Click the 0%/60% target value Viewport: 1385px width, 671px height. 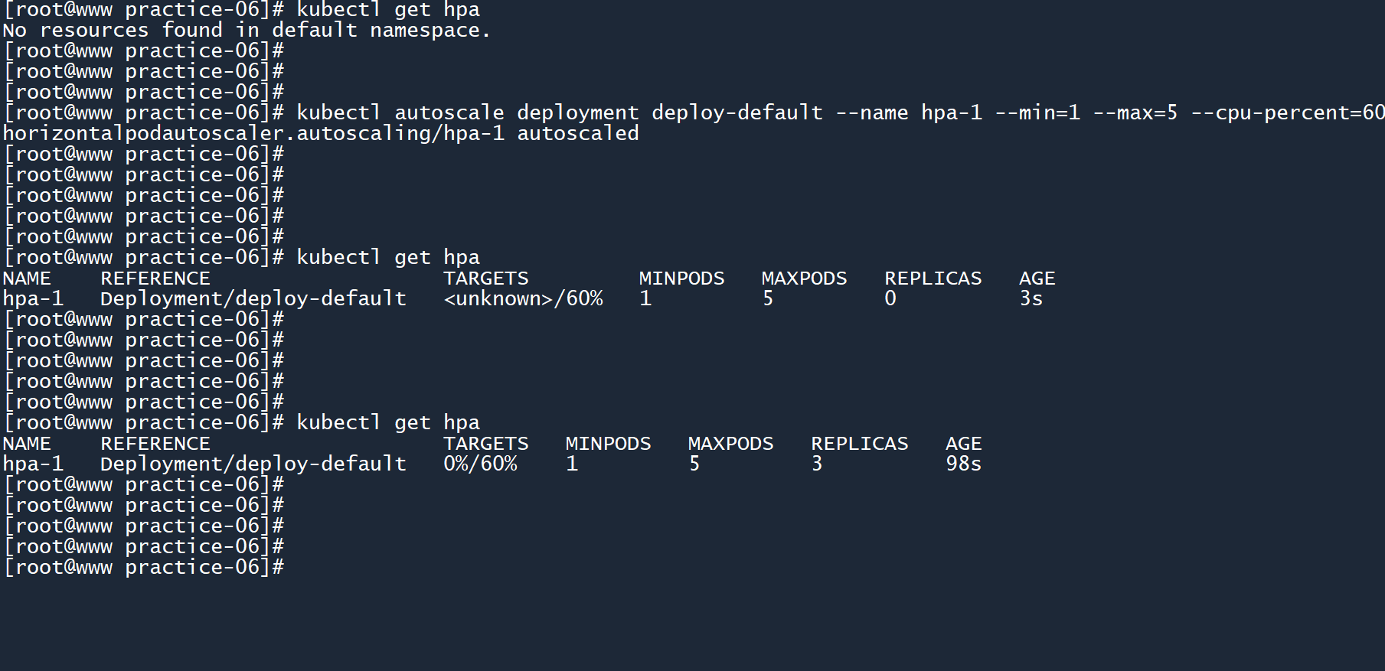tap(480, 464)
